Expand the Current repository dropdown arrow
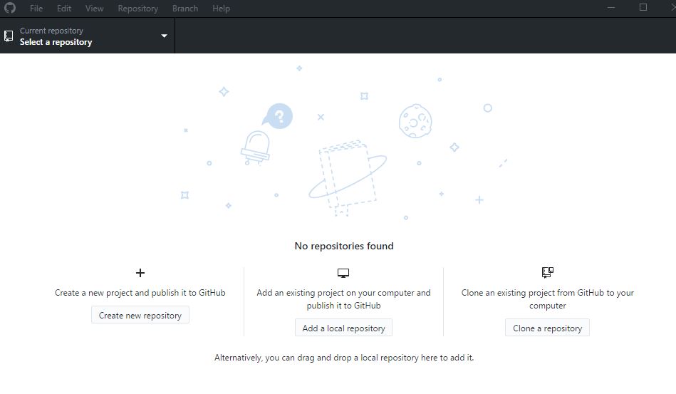The width and height of the screenshot is (676, 394). 164,36
